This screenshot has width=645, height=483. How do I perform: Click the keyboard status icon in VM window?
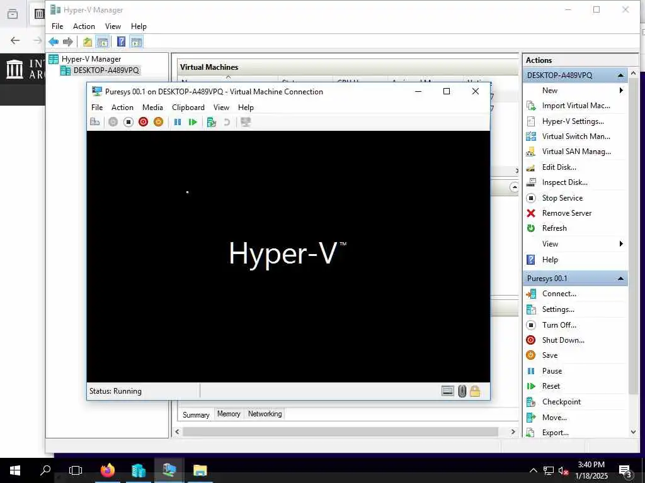coord(448,391)
